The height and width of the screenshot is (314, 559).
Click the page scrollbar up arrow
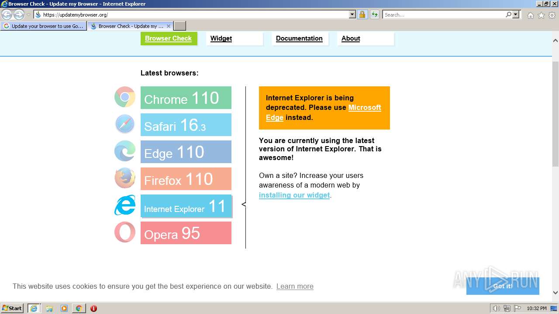[556, 41]
